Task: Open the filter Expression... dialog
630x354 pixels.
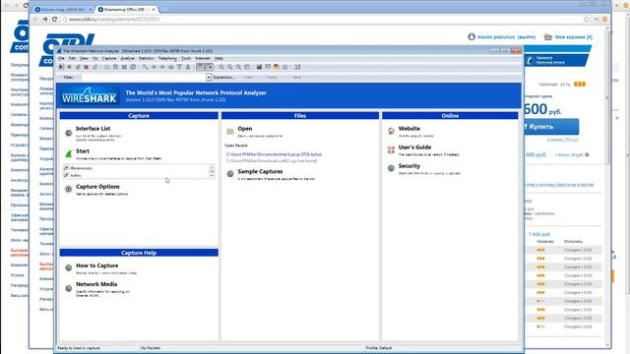Action: [223, 77]
